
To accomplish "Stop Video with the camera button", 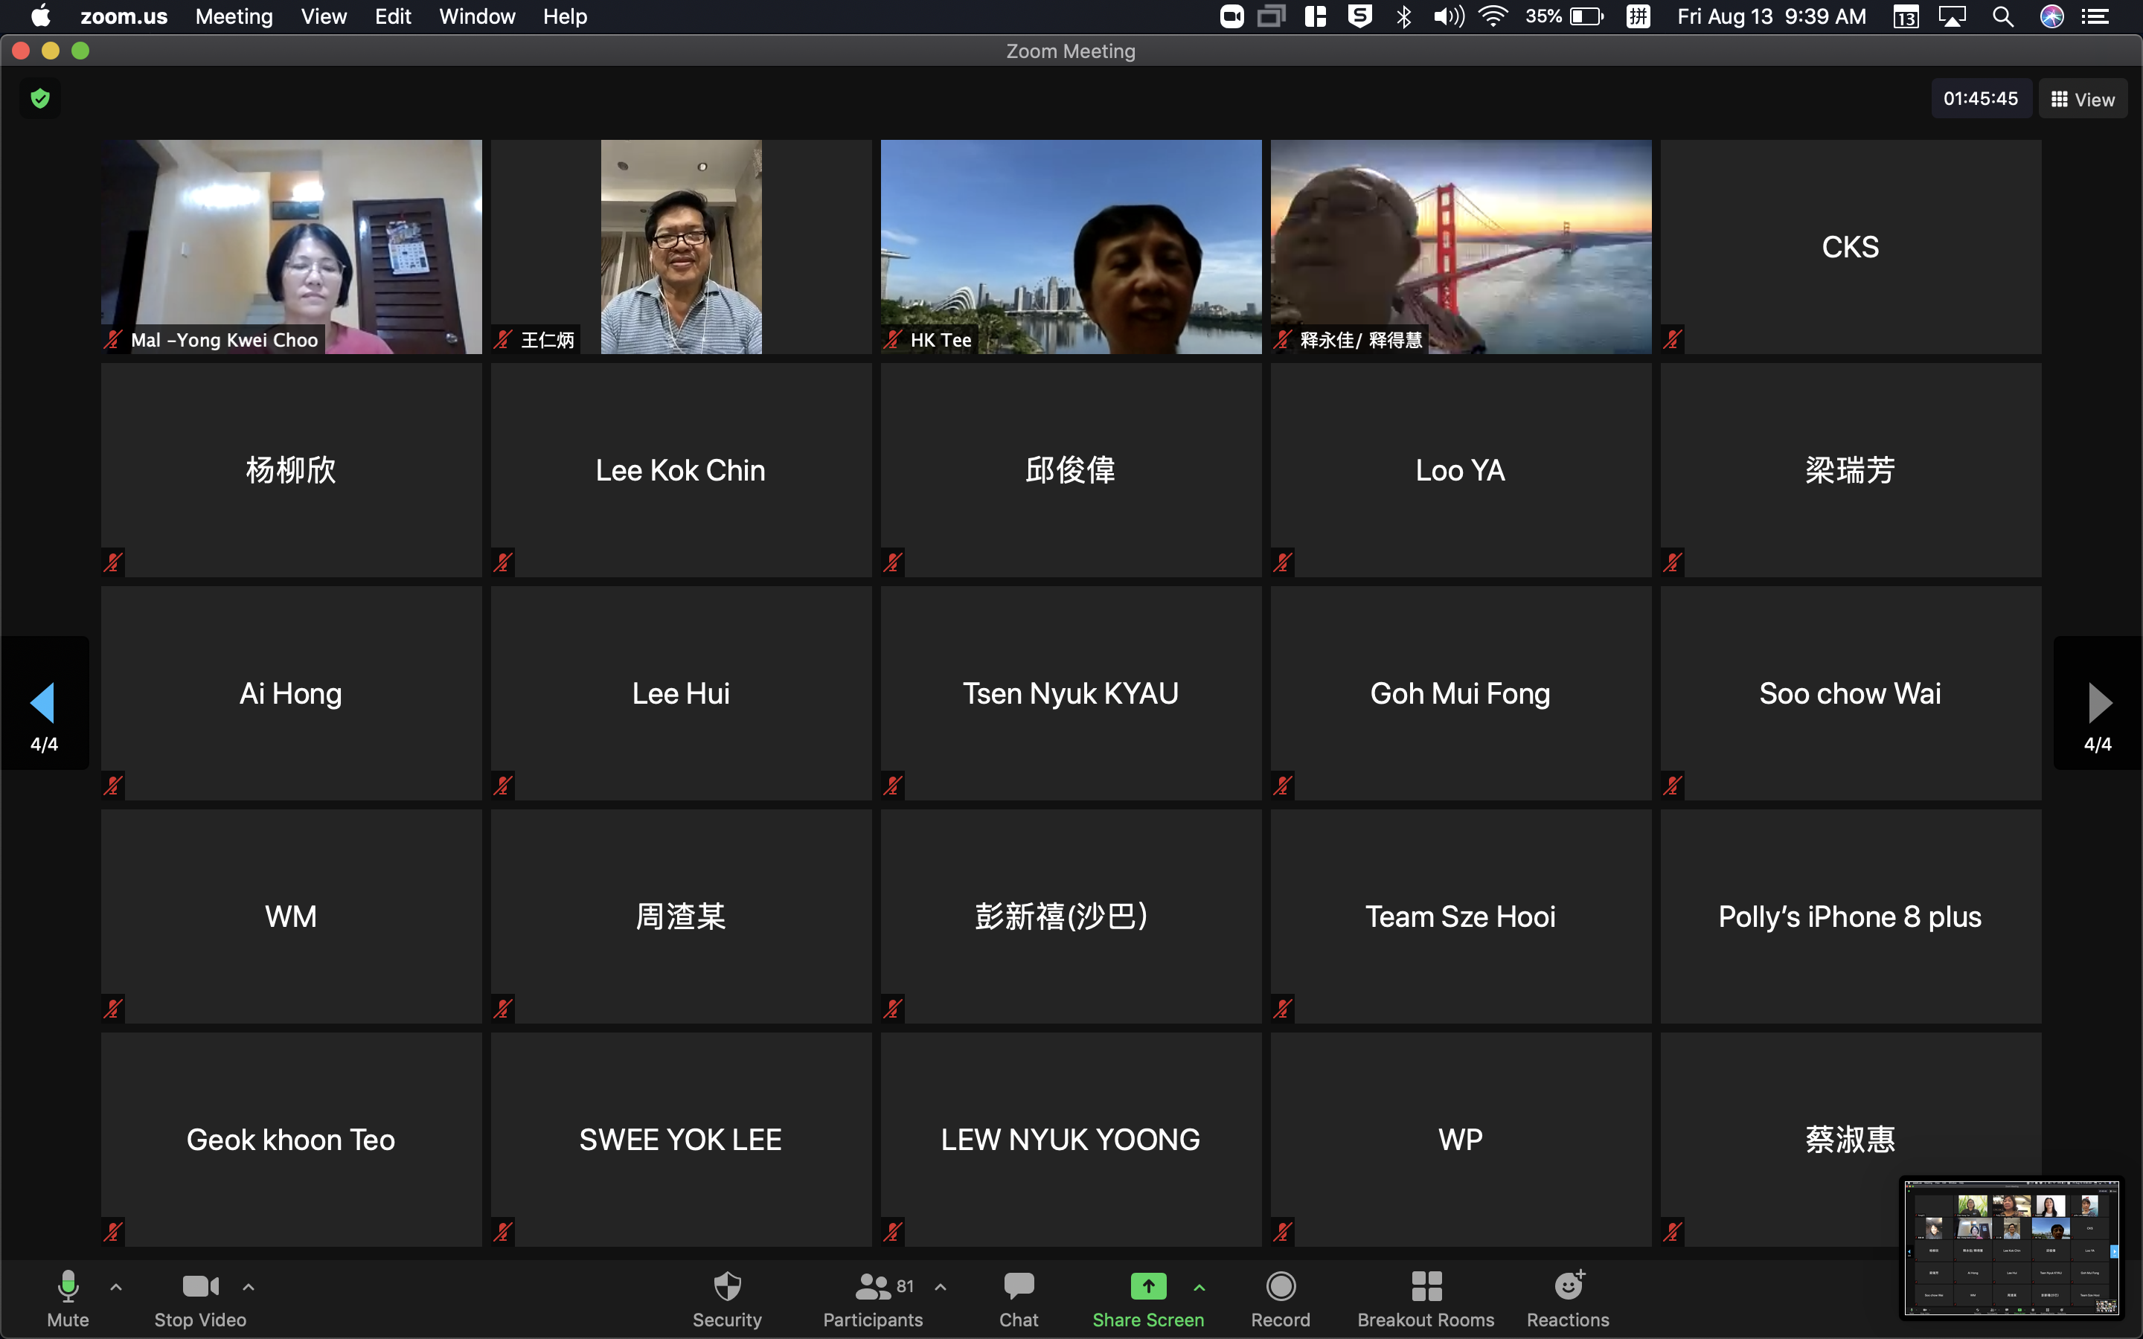I will [200, 1286].
